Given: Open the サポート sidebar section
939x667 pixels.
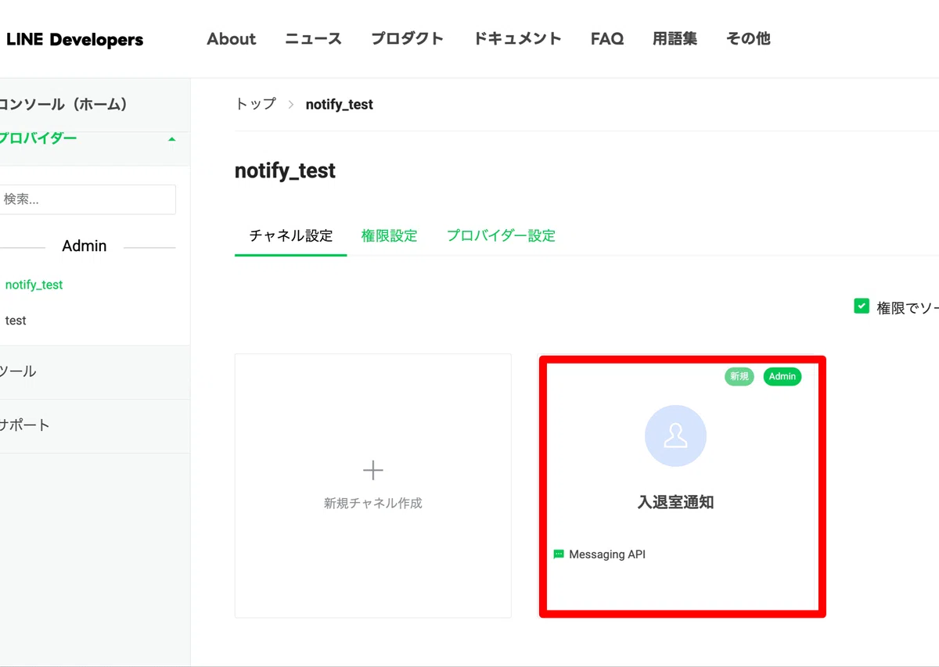Looking at the screenshot, I should (x=25, y=425).
